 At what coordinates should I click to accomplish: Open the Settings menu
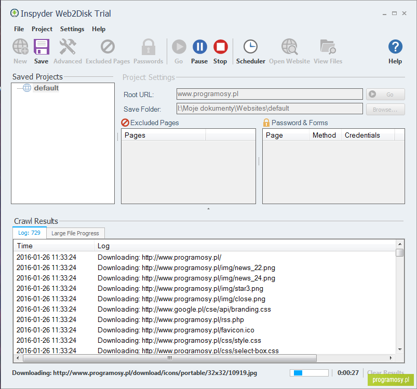(x=72, y=29)
